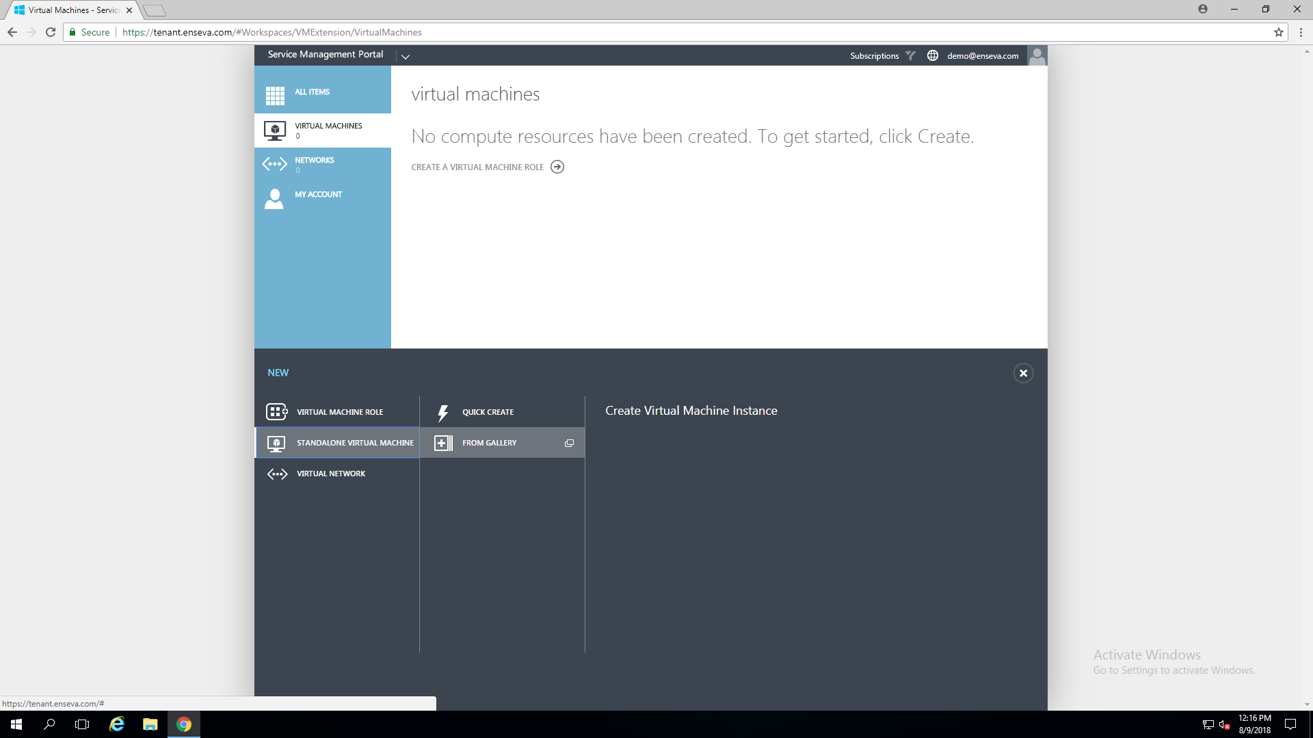The width and height of the screenshot is (1313, 738).
Task: Select the Standalone Virtual Machine icon
Action: coord(276,443)
